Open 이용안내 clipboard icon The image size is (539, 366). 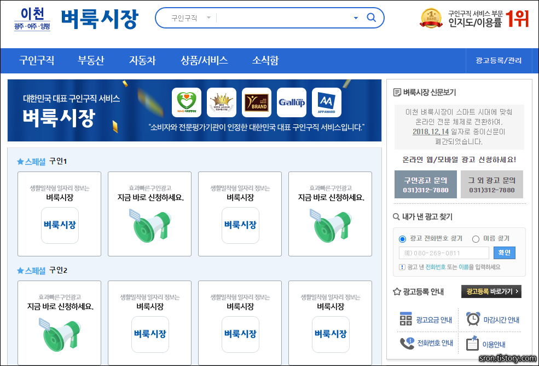[x=472, y=344]
